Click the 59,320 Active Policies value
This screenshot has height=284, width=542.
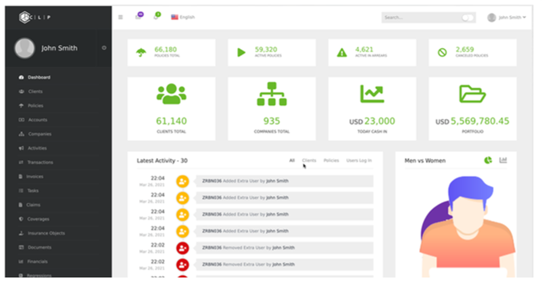pos(266,49)
